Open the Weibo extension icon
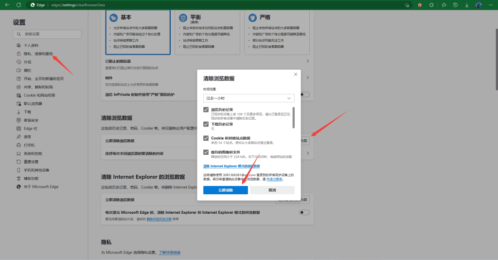Viewport: 498px width, 260px height. coord(420,5)
